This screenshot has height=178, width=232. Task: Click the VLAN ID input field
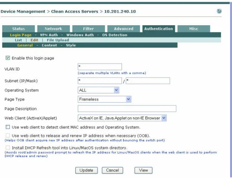(100, 67)
